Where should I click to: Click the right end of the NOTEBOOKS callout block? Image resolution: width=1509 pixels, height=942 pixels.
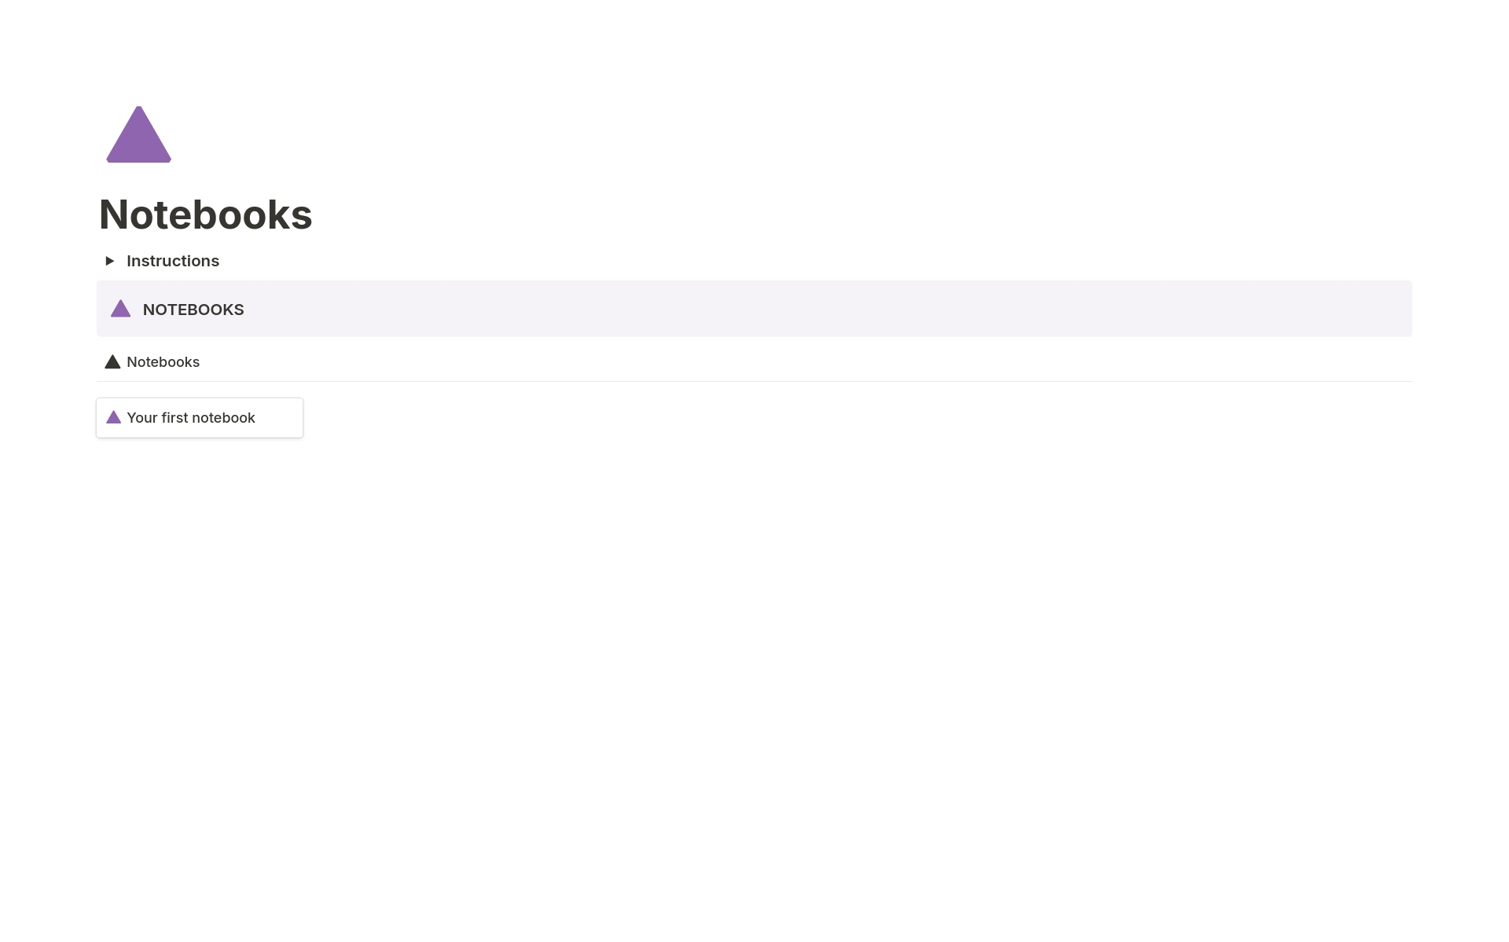click(x=1399, y=309)
